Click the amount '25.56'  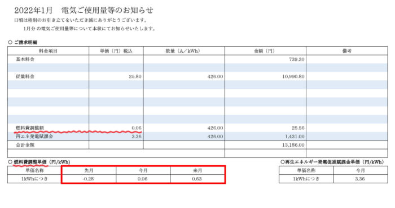pyautogui.click(x=298, y=128)
